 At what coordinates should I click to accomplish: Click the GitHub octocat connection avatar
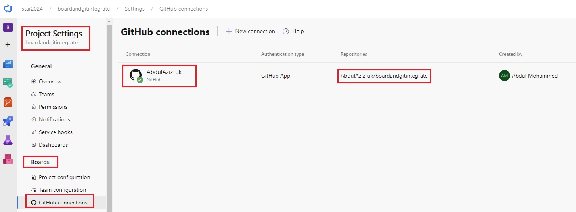(x=136, y=75)
